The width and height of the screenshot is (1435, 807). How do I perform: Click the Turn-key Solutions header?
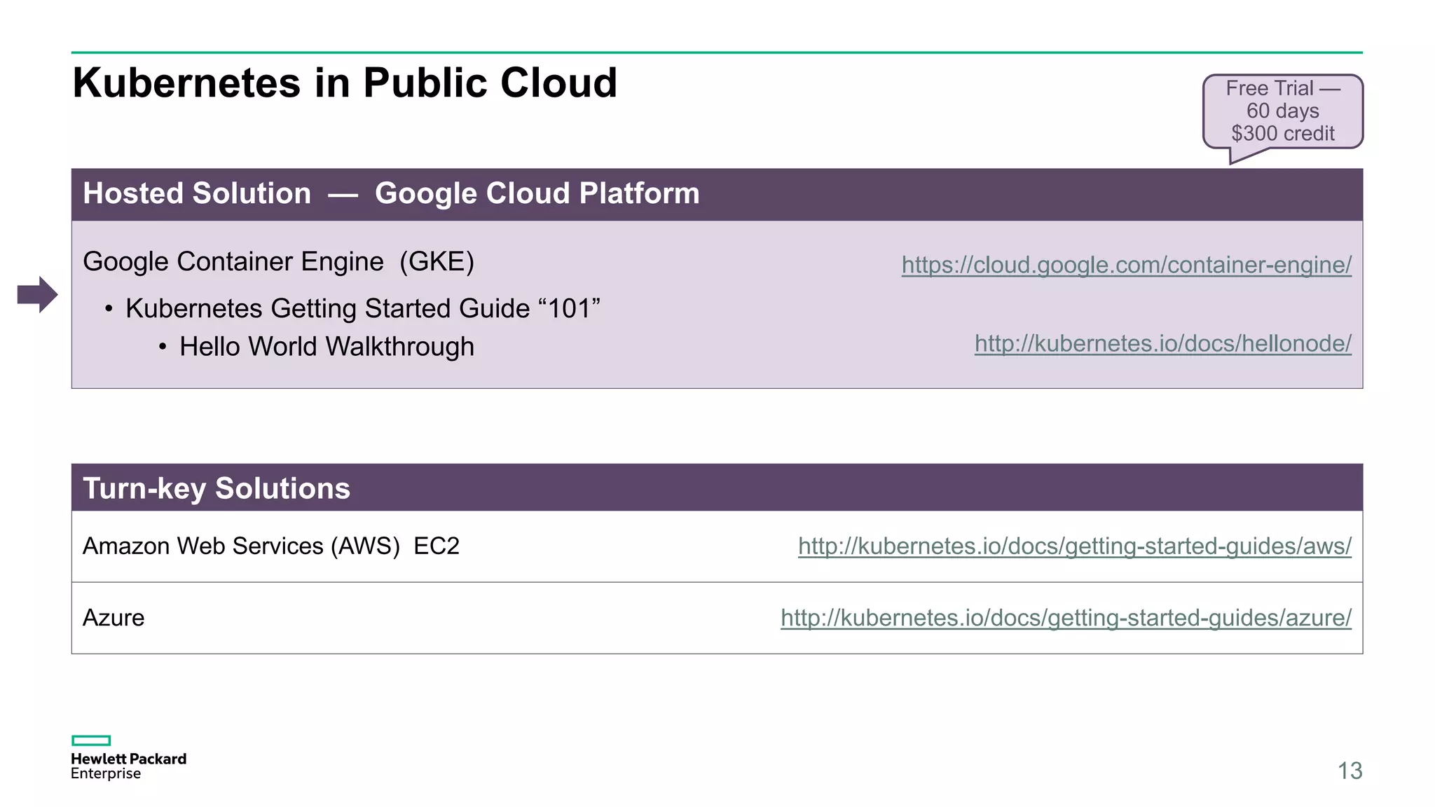tap(717, 488)
